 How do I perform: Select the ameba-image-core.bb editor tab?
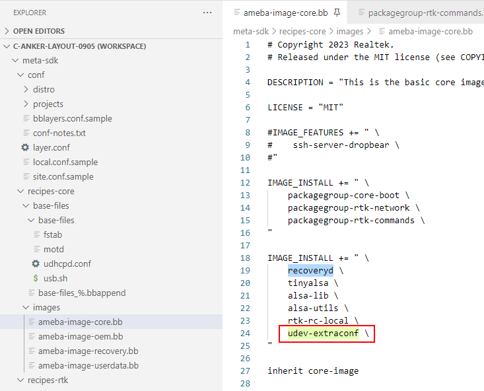point(285,13)
